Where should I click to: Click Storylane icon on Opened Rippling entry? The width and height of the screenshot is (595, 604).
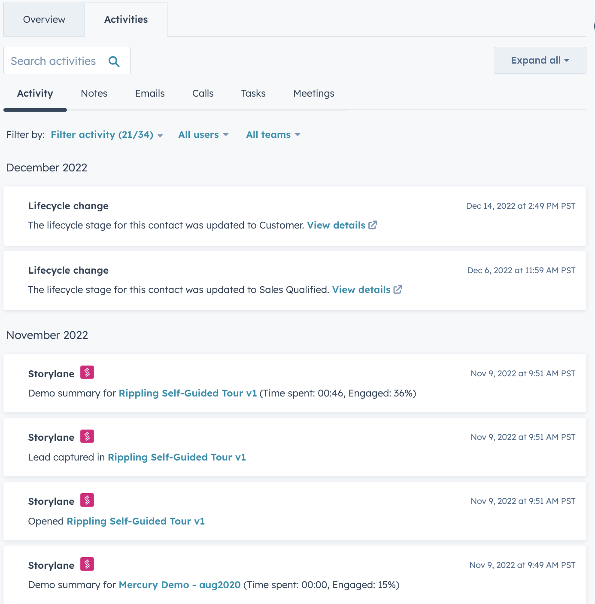(87, 500)
